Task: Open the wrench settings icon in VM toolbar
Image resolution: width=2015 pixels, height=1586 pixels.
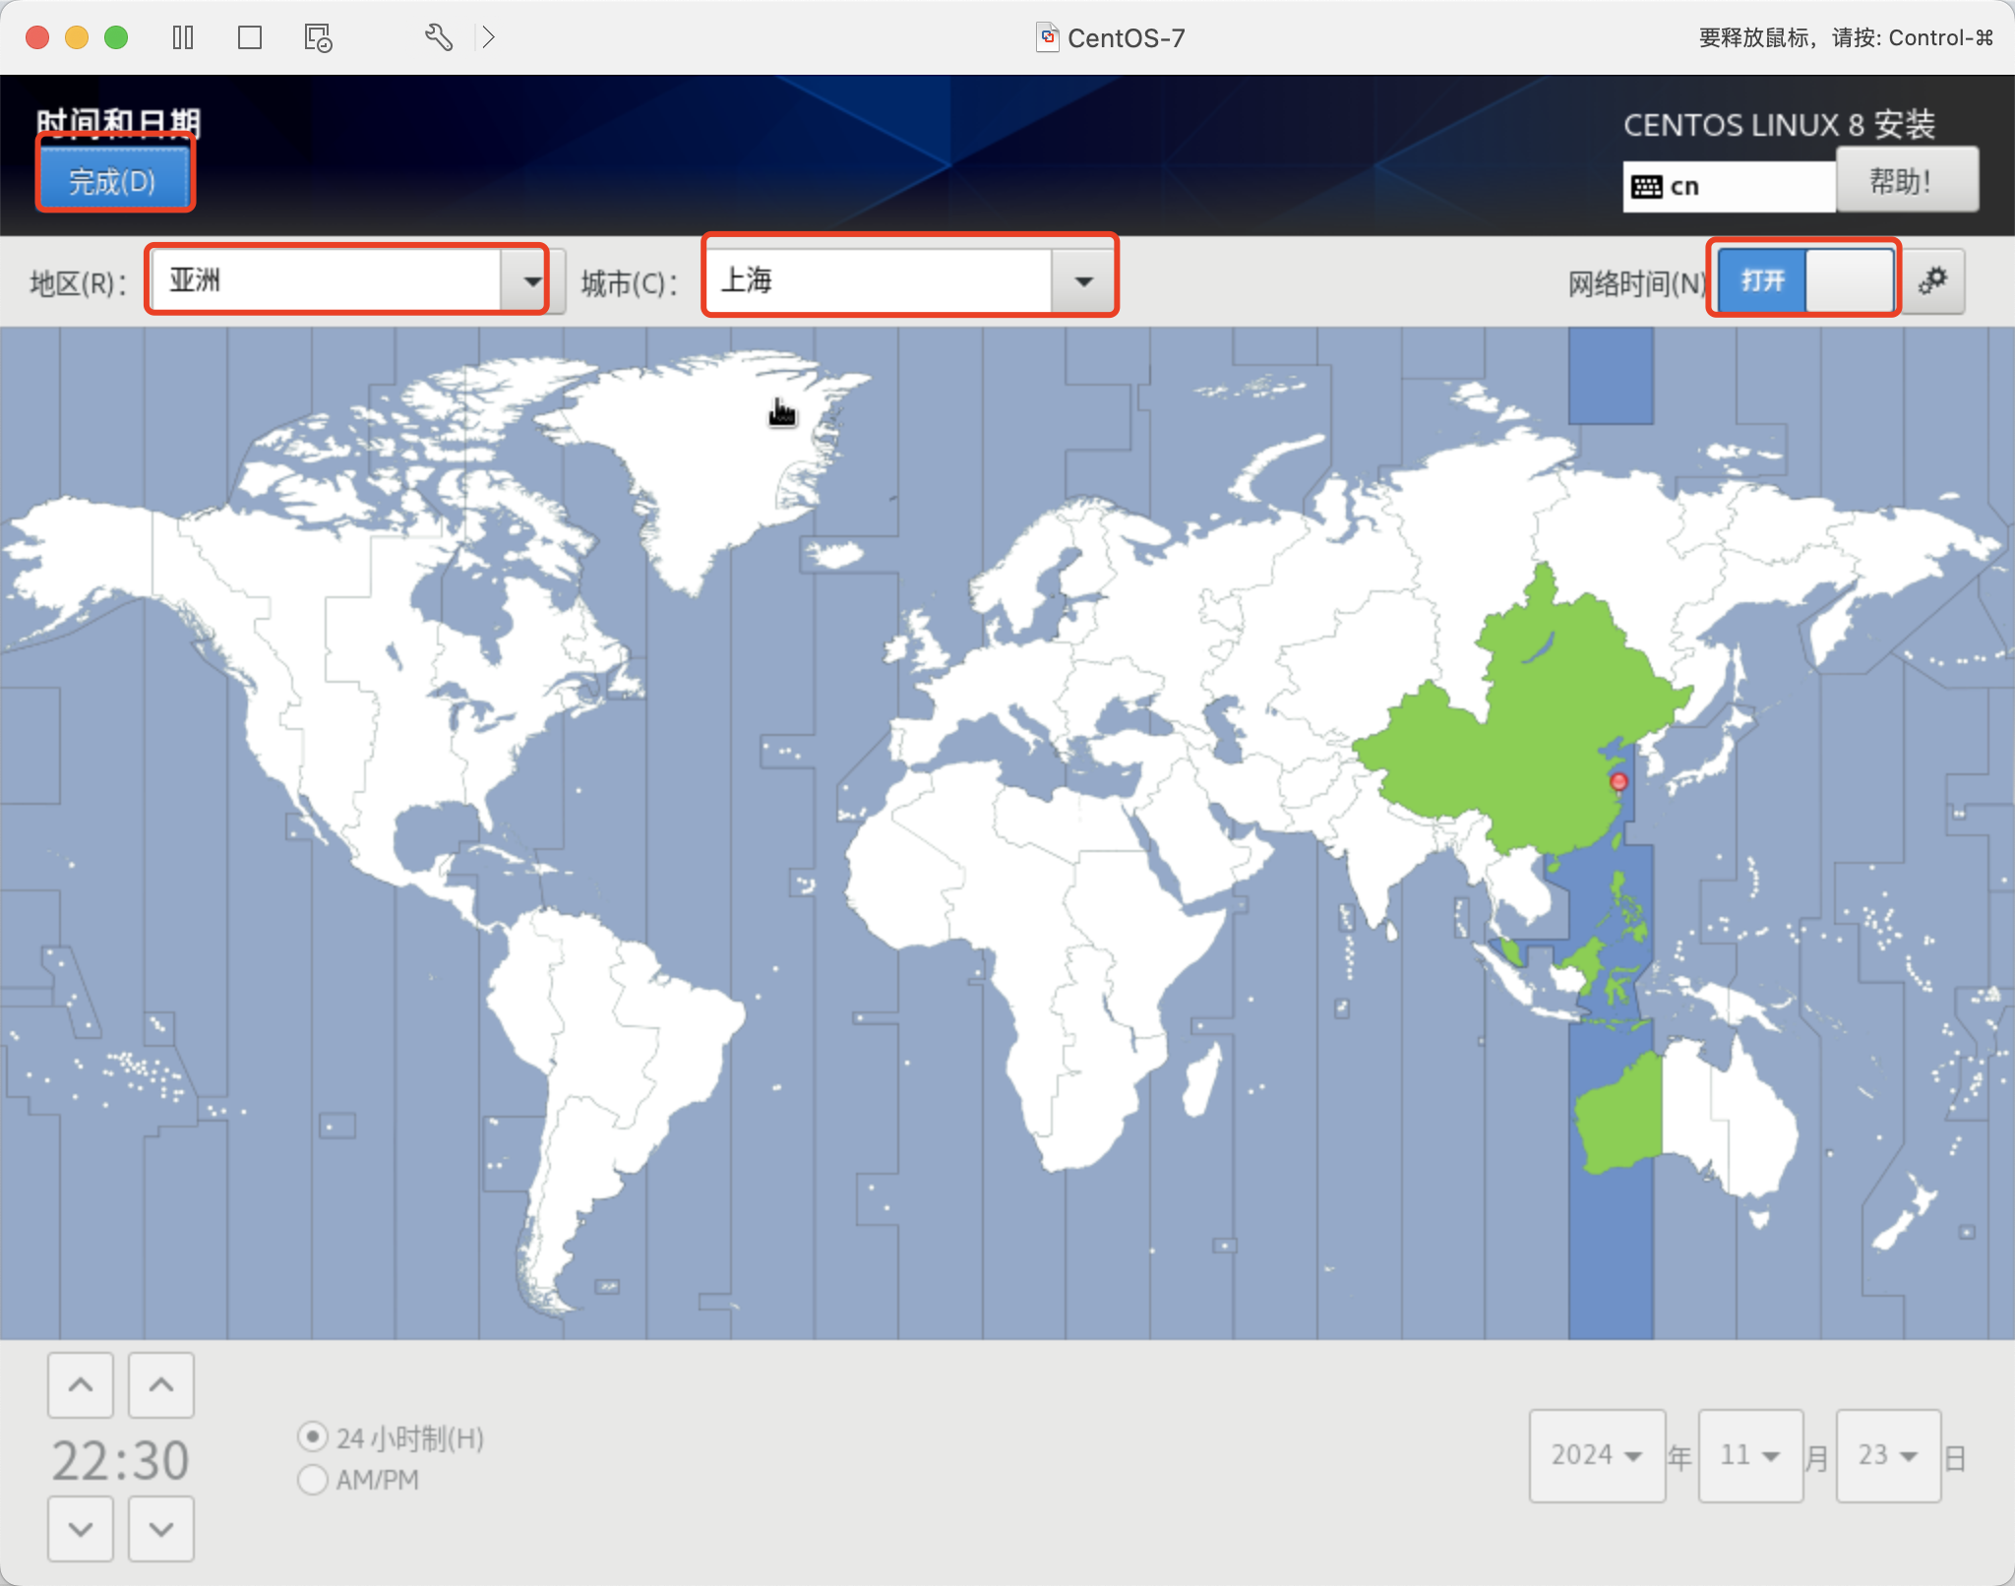Action: pyautogui.click(x=439, y=37)
